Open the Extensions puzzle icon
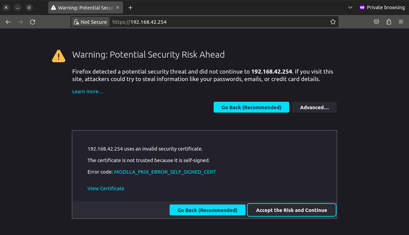 click(389, 22)
